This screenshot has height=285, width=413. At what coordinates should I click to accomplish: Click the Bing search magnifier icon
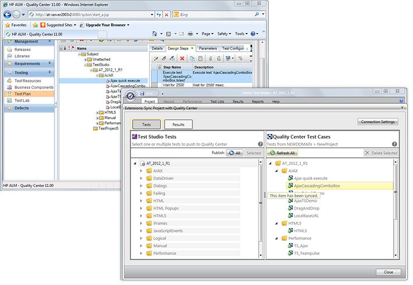point(257,15)
